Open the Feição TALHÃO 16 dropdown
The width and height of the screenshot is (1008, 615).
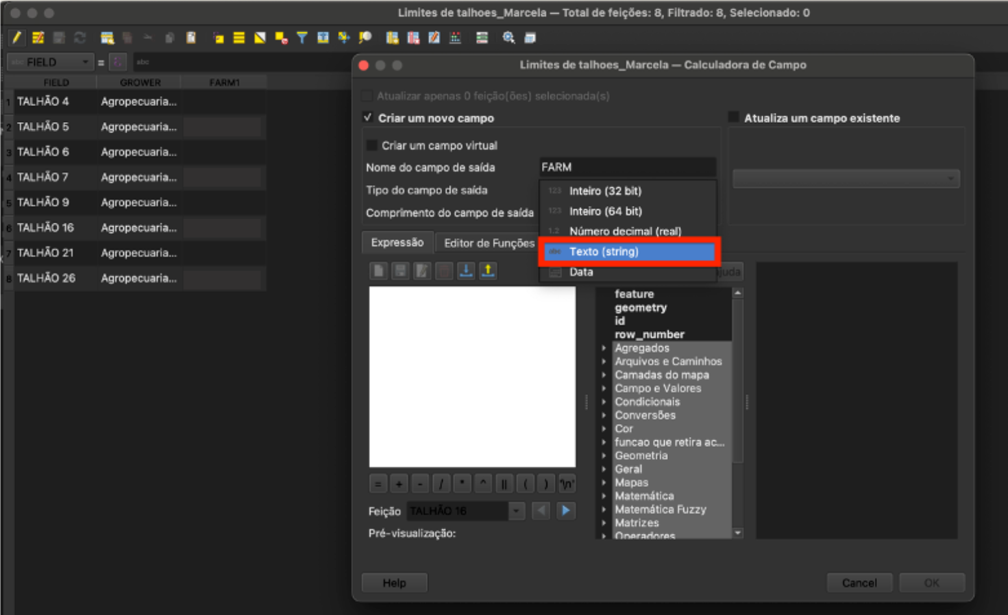[x=516, y=511]
